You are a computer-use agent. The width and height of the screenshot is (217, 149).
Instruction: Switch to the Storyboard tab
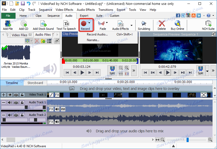pos(35,83)
